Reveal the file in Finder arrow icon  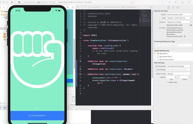pyautogui.click(x=185, y=36)
